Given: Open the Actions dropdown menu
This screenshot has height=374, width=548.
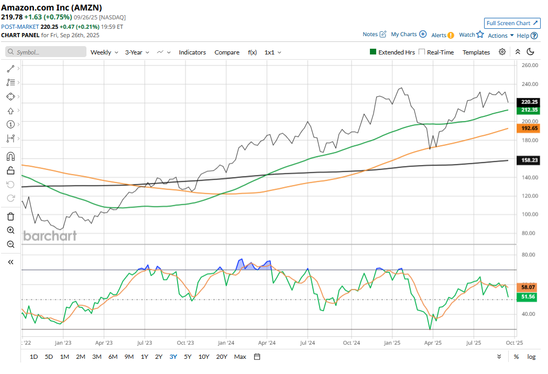Looking at the screenshot, I should tap(500, 36).
